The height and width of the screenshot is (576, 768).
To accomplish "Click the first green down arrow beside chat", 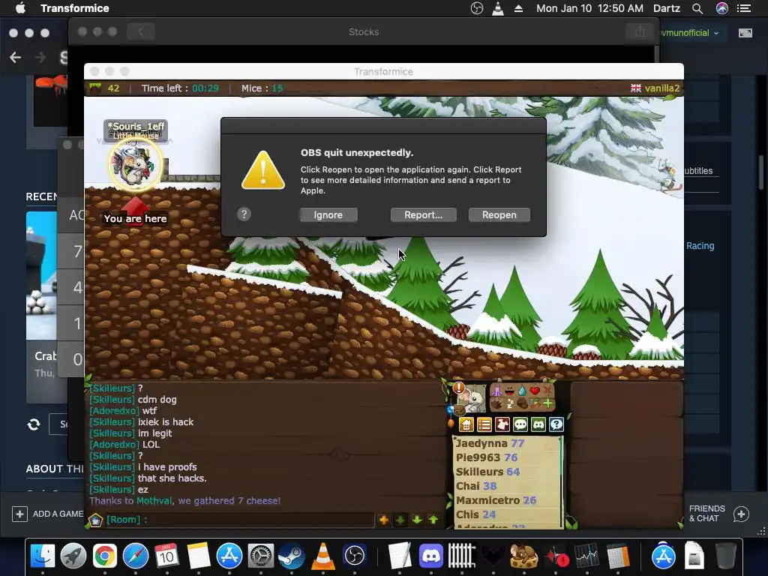I will point(400,520).
